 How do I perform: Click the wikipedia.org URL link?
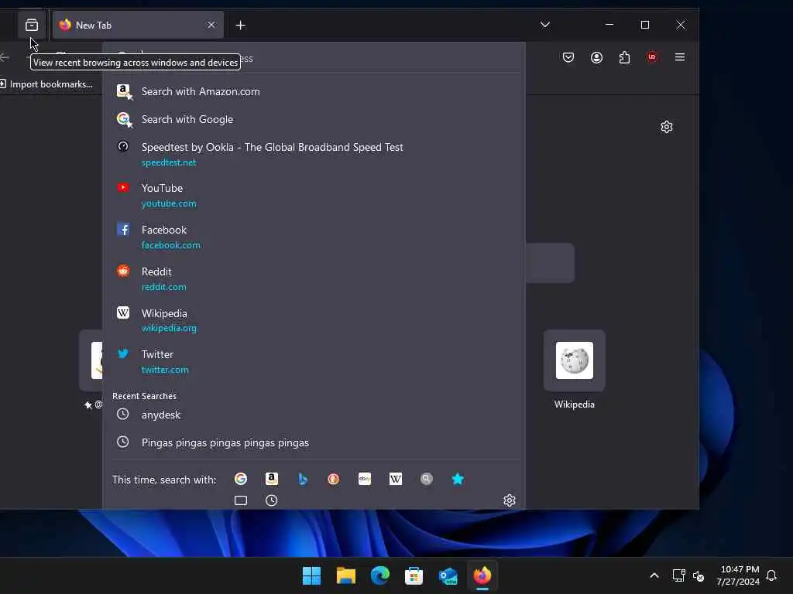[x=169, y=328]
